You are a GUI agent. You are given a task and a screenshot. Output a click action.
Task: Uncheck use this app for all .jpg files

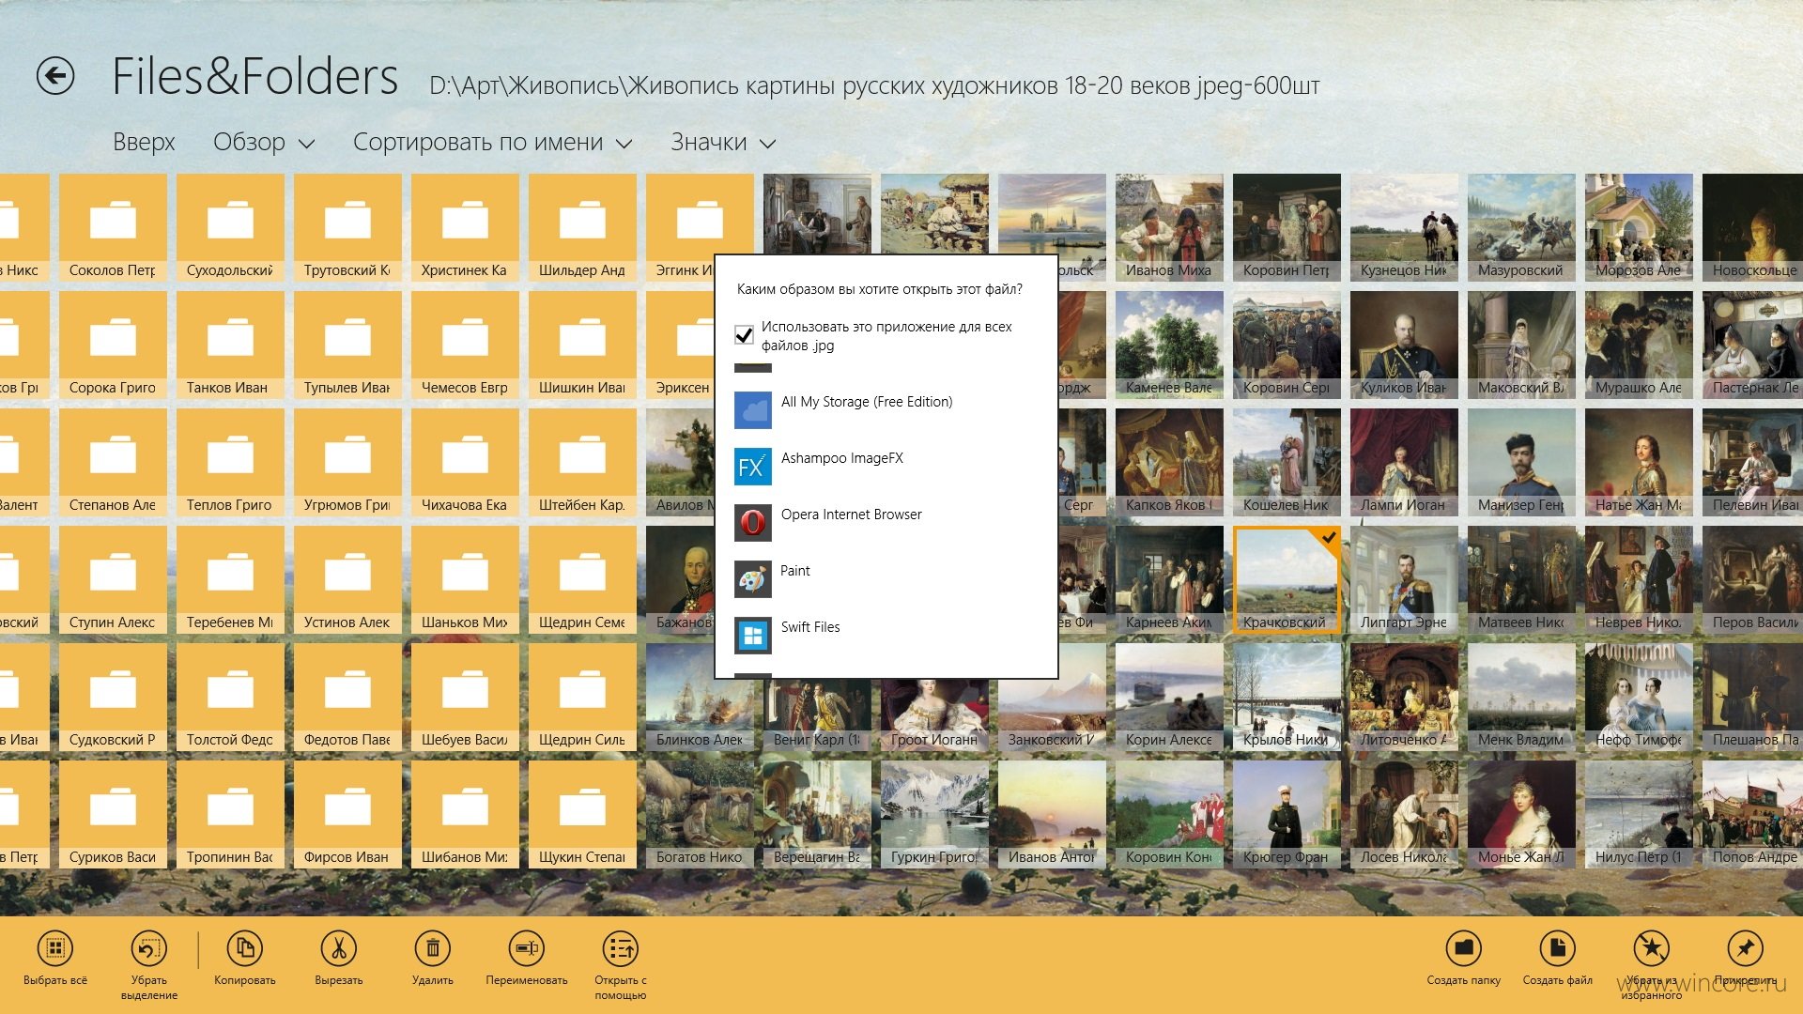pos(744,335)
